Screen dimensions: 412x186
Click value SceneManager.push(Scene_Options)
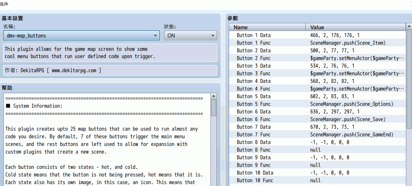352,104
